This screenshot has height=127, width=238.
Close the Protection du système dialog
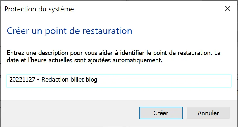pos(228,9)
